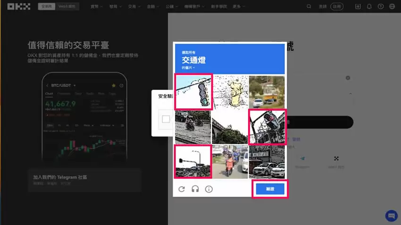Open the 加入我們的 Telegram 社區 card

coord(84,180)
